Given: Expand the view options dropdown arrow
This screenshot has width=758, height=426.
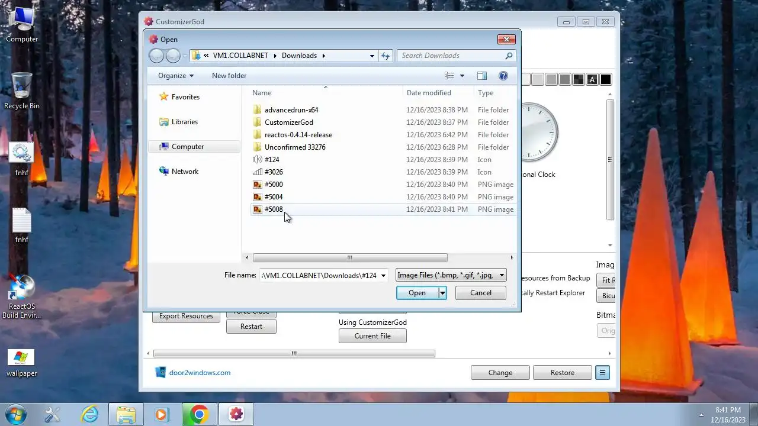Looking at the screenshot, I should click(x=462, y=76).
